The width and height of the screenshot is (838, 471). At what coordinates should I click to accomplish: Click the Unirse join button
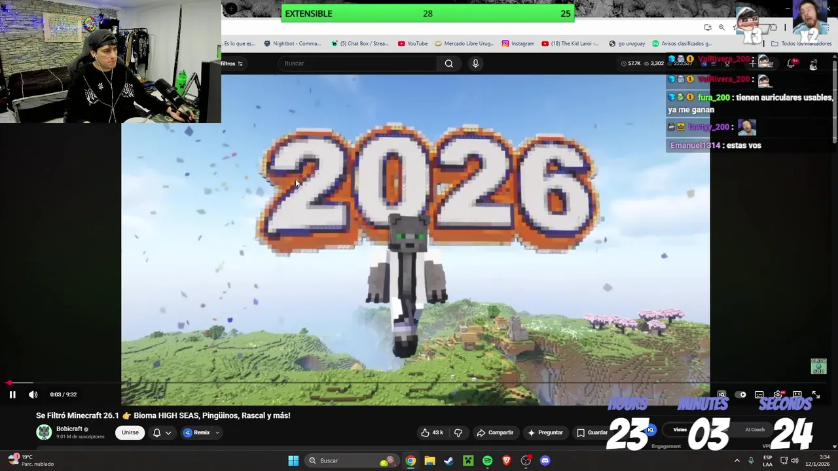click(x=130, y=432)
